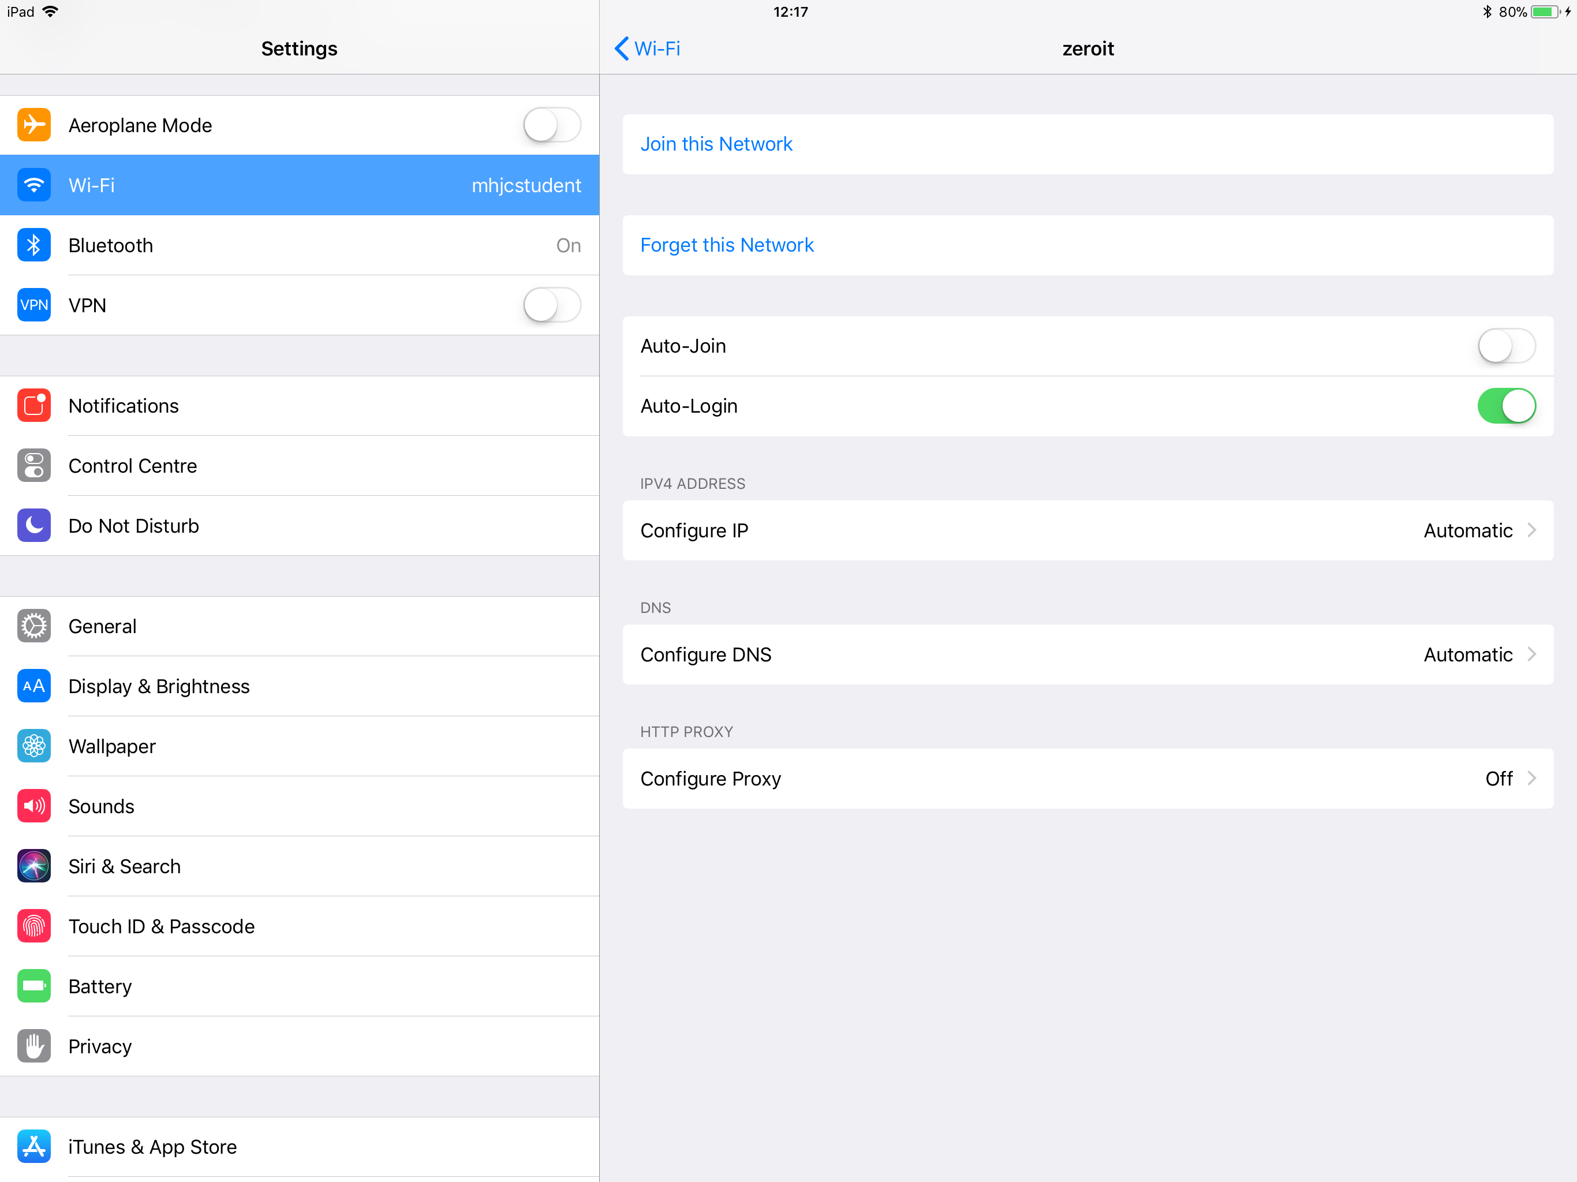Tap the Siri & Search icon
The image size is (1577, 1182).
pyautogui.click(x=33, y=866)
